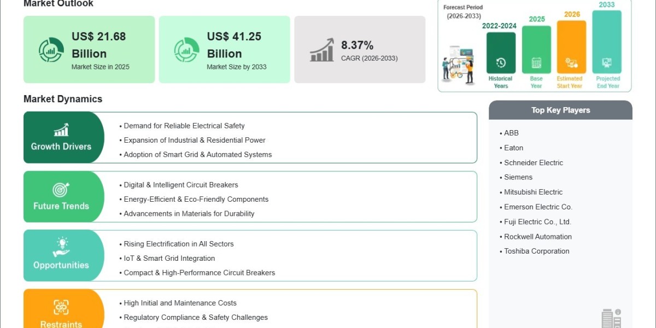Click Emerson Electric Co. in key players
Screen dimensions: 656x328
click(538, 207)
